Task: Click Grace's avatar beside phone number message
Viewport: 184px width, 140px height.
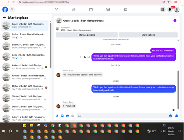Action: (x=58, y=106)
